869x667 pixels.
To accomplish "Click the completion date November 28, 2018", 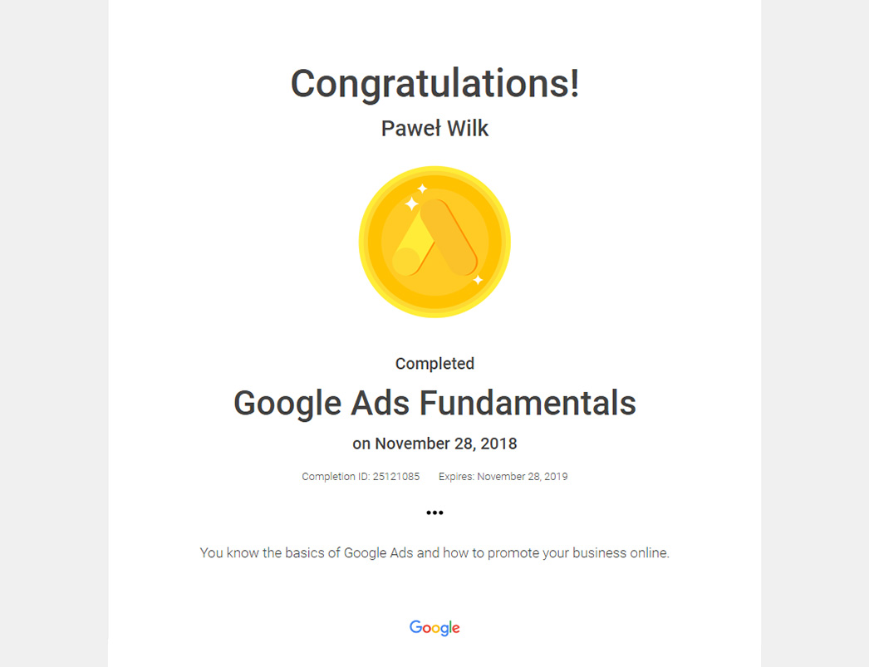I will (x=446, y=444).
